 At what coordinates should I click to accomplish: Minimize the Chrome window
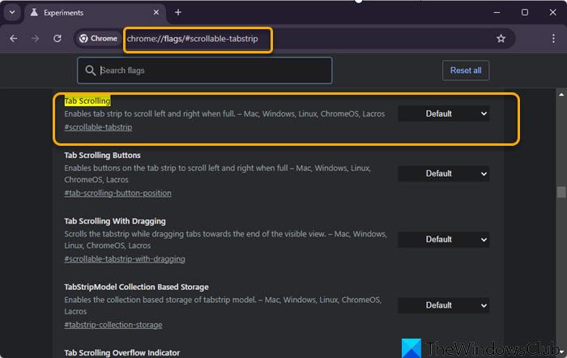pyautogui.click(x=497, y=12)
